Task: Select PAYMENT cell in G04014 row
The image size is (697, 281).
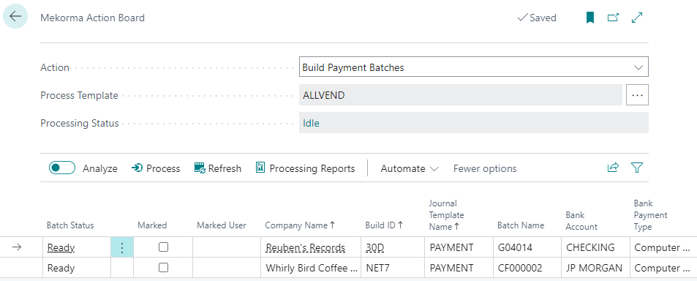Action: click(459, 247)
